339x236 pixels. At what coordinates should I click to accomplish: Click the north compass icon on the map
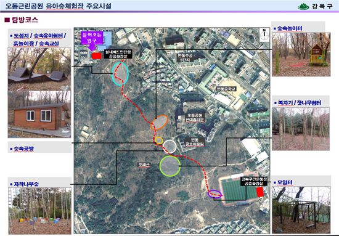pos(264,35)
